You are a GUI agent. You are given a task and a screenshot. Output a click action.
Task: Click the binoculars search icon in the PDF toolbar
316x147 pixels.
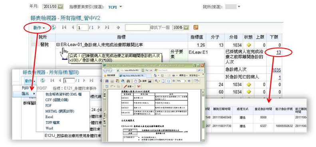[128, 81]
